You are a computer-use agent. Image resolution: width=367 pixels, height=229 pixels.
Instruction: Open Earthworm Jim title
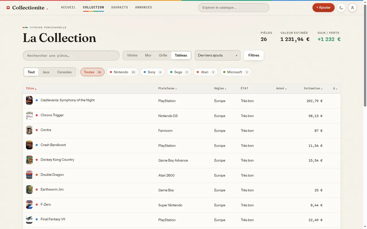click(x=52, y=189)
